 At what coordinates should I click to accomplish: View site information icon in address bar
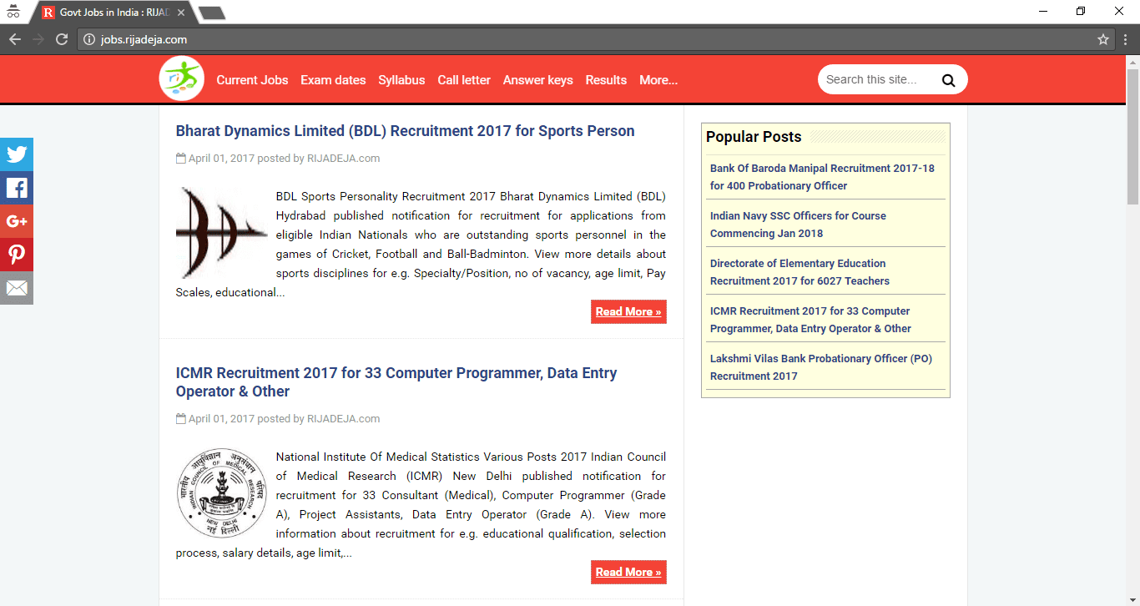[x=90, y=39]
